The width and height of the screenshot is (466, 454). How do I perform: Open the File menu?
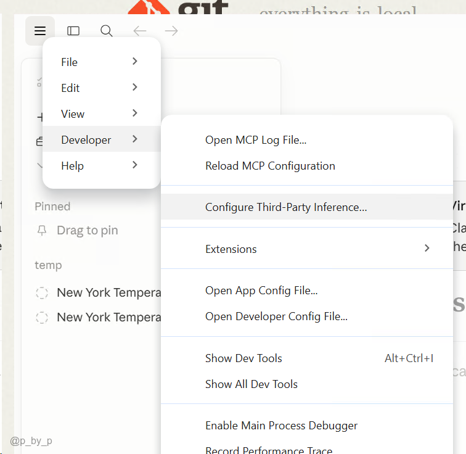tap(102, 62)
